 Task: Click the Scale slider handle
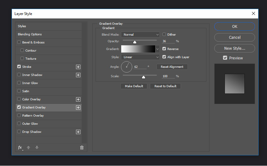point(144,77)
